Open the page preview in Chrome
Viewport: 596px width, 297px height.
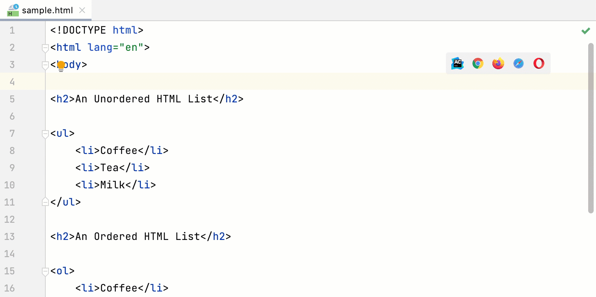click(478, 63)
